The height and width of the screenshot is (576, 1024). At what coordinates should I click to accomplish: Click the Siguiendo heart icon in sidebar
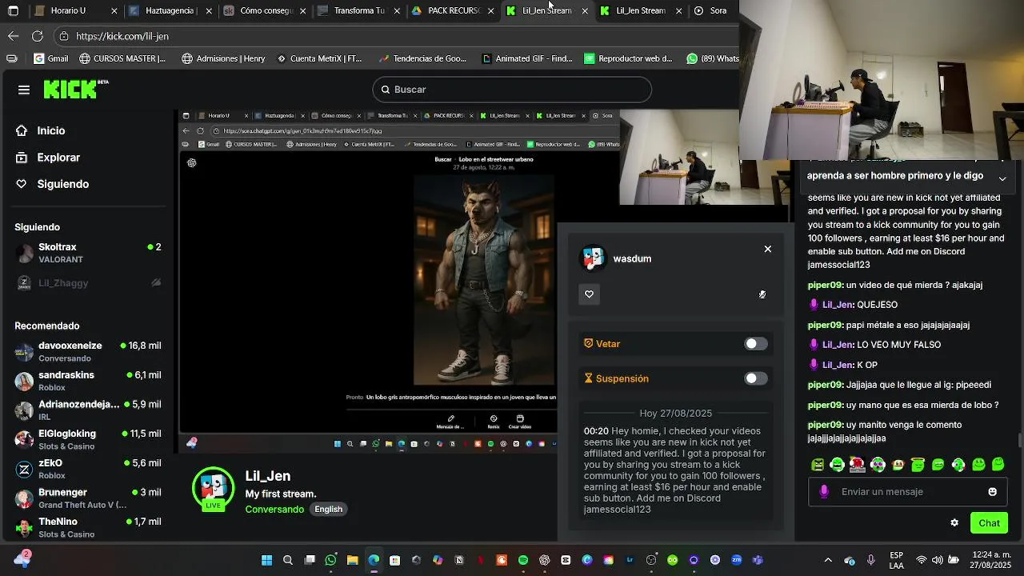pyautogui.click(x=22, y=184)
